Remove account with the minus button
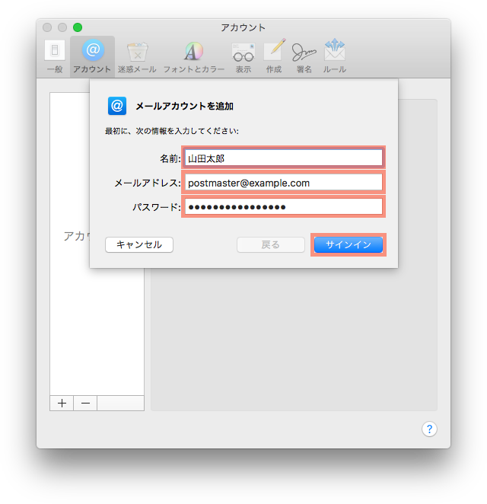Viewport: 487px width, 504px height. [85, 403]
